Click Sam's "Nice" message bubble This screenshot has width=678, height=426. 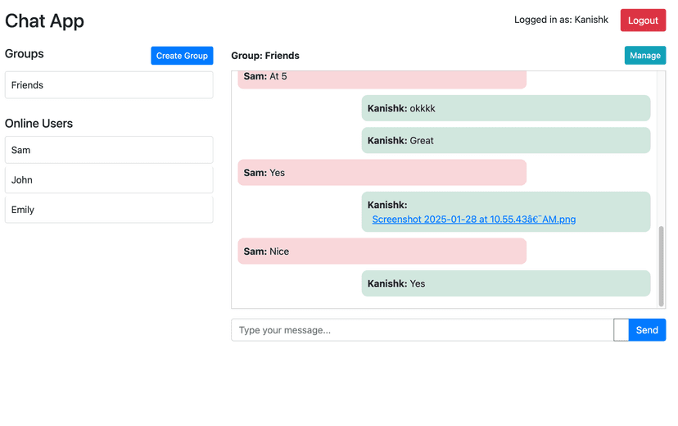pyautogui.click(x=382, y=252)
